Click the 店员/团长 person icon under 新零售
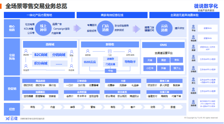This screenshot has height=124, width=224. pyautogui.click(x=130, y=51)
